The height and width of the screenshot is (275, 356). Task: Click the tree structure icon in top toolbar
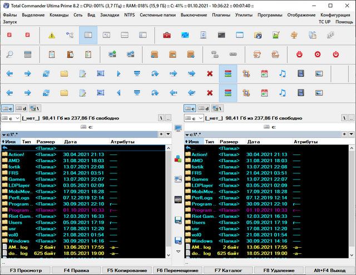coord(70,35)
